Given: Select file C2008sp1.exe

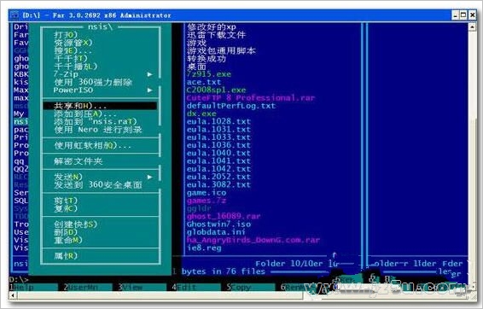Looking at the screenshot, I should click(x=216, y=90).
